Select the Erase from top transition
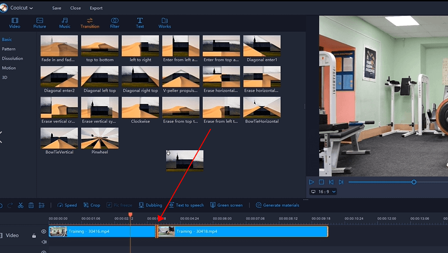Image resolution: width=448 pixels, height=253 pixels. (x=181, y=111)
